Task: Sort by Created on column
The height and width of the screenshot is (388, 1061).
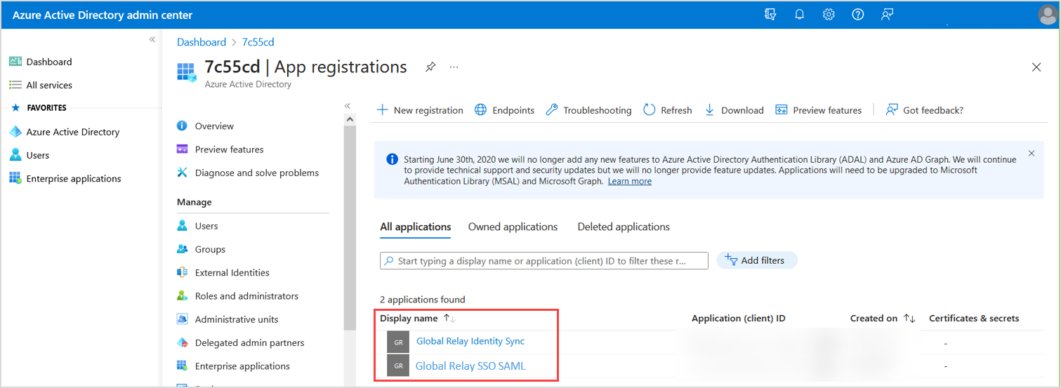Action: (x=883, y=319)
